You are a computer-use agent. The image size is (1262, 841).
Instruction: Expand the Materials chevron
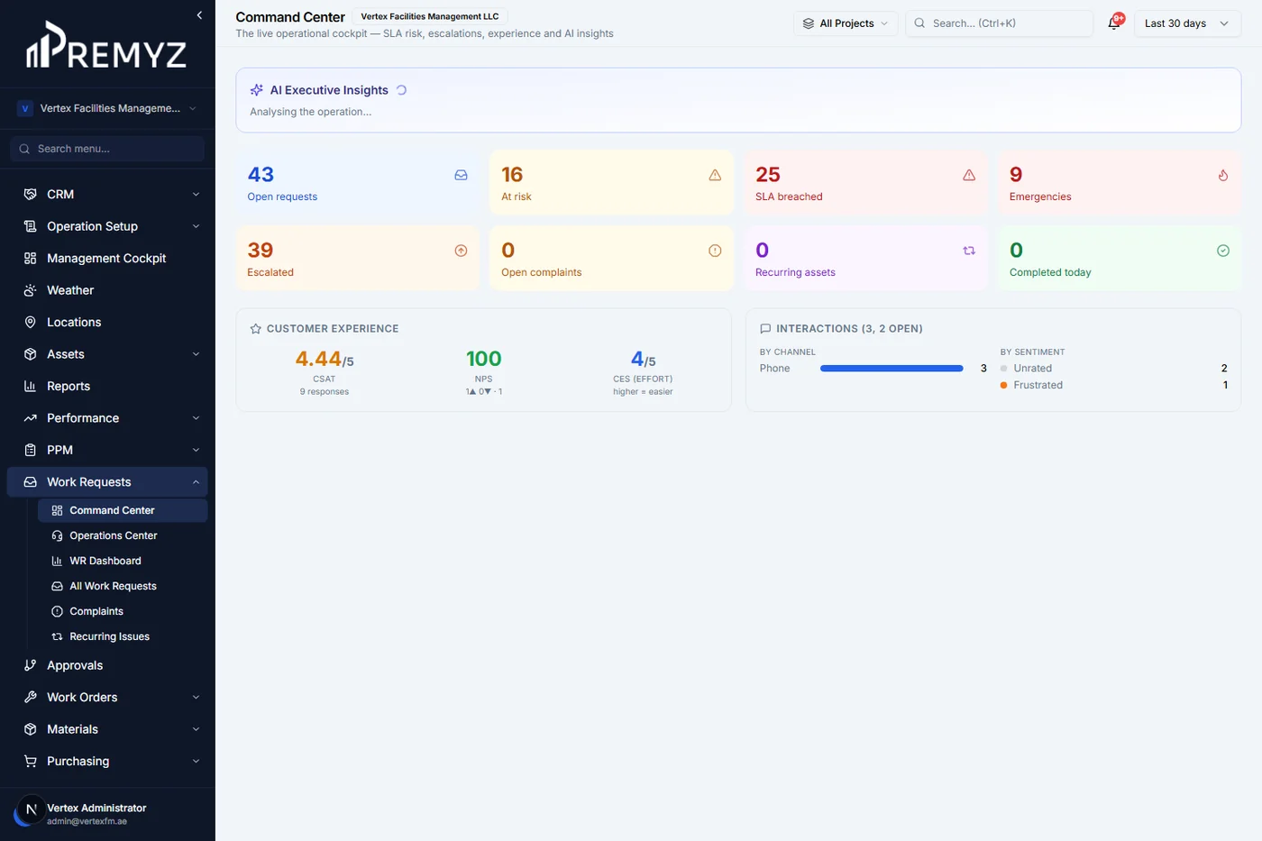pos(196,729)
